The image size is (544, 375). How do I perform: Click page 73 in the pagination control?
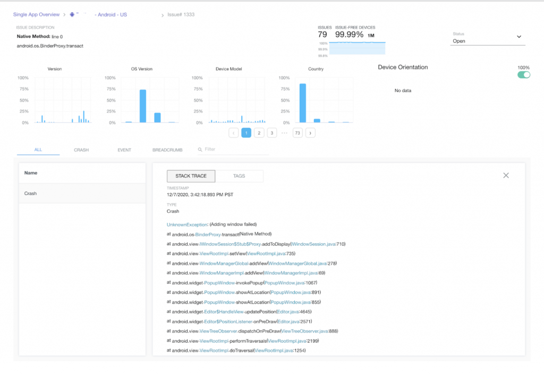tap(297, 132)
